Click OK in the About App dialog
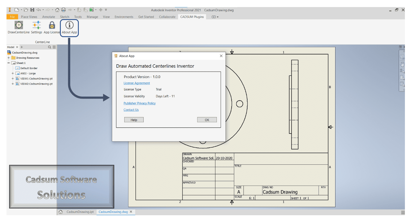 (207, 120)
